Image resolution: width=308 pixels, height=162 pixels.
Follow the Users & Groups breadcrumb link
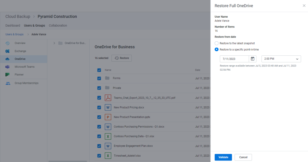[14, 34]
